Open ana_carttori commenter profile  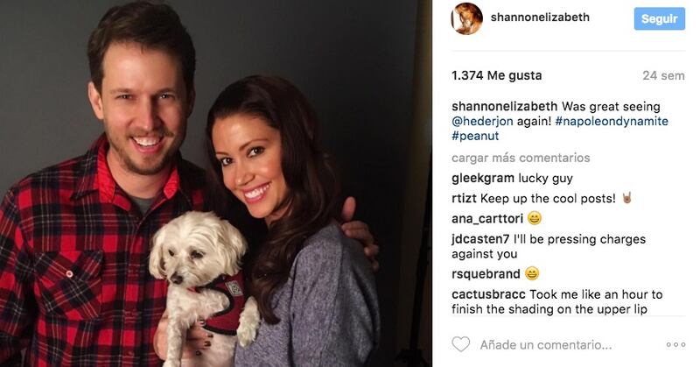tap(487, 219)
